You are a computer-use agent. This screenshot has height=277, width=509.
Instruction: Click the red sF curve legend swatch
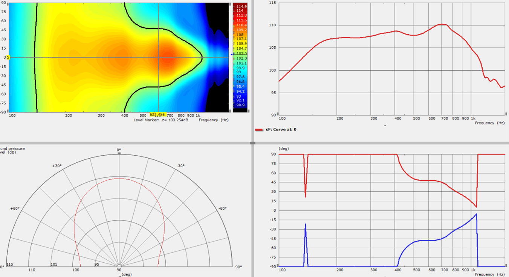(259, 130)
